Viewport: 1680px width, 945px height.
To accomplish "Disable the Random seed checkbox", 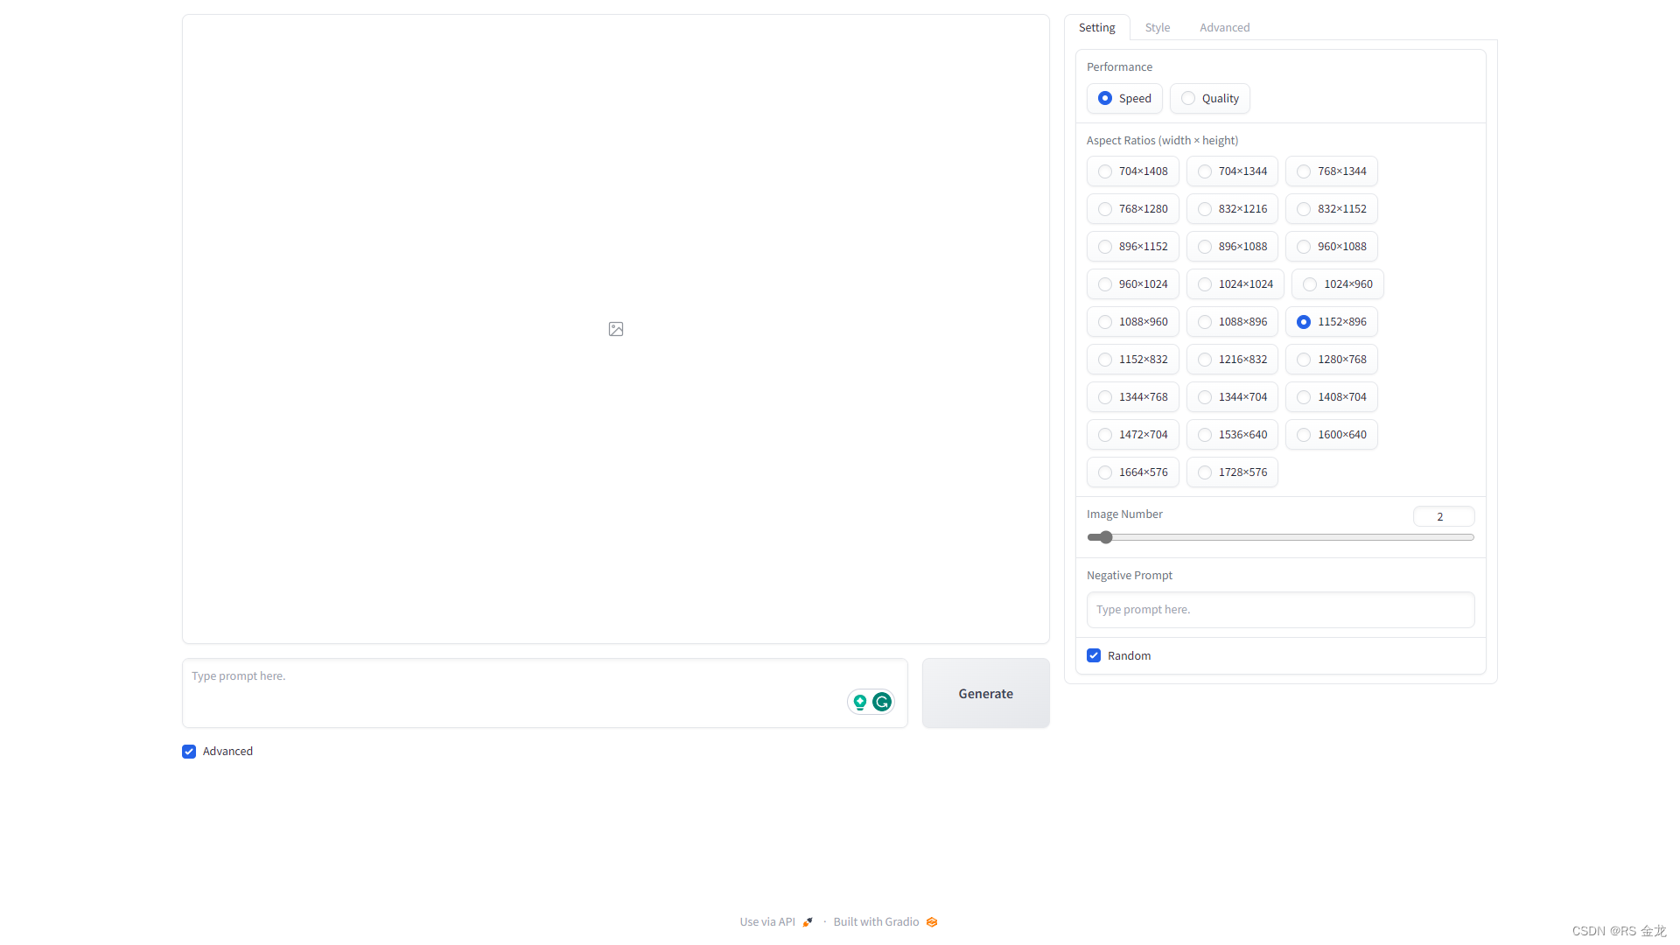I will coord(1094,656).
